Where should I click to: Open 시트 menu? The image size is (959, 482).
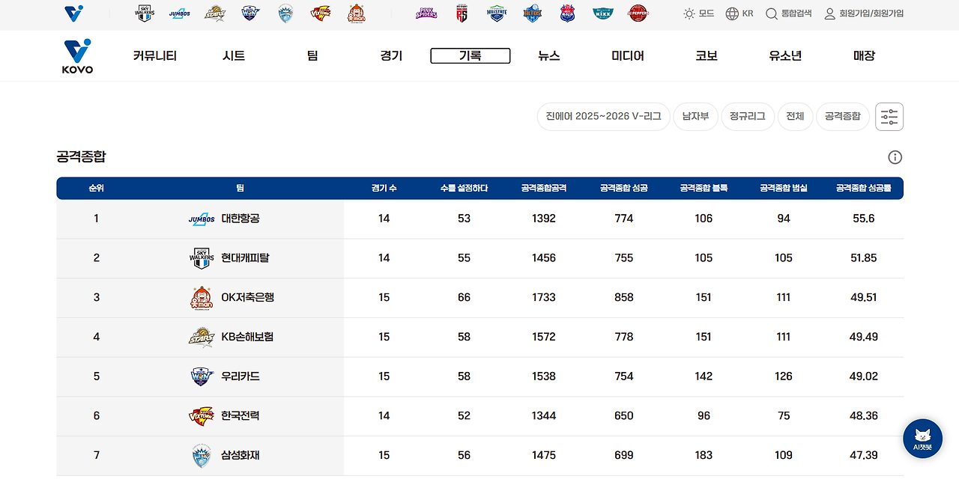click(234, 56)
